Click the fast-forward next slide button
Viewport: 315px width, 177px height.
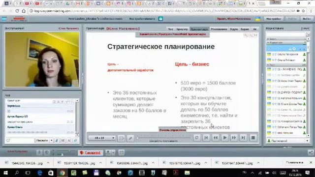[x=234, y=138]
